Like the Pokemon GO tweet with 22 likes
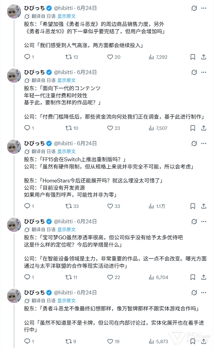The image size is (214, 348). [114, 277]
